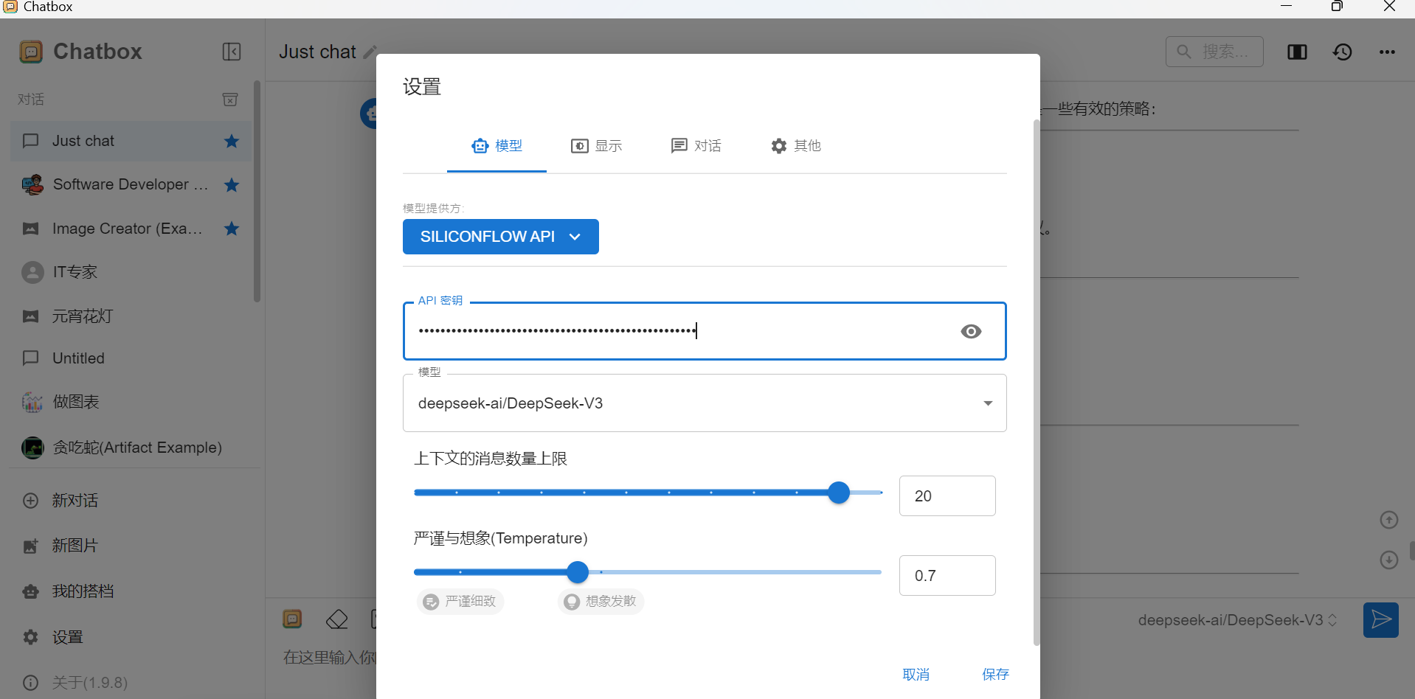Click the temperature value field 0.7
1415x699 pixels.
(x=947, y=576)
